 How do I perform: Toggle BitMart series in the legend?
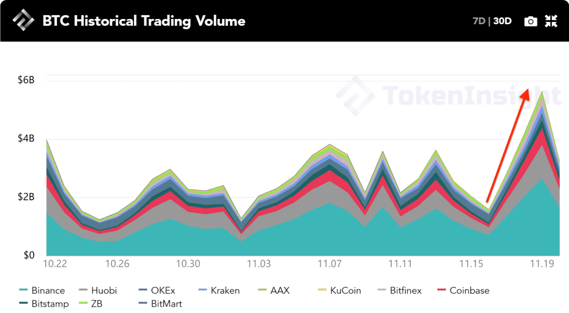click(160, 304)
